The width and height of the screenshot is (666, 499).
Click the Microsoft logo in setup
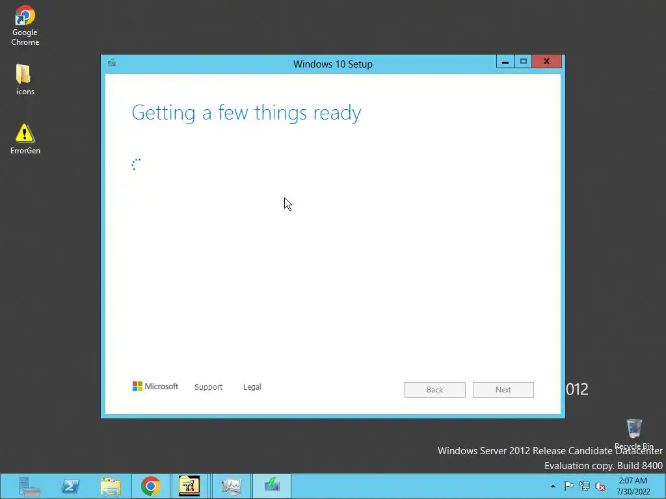pyautogui.click(x=155, y=387)
